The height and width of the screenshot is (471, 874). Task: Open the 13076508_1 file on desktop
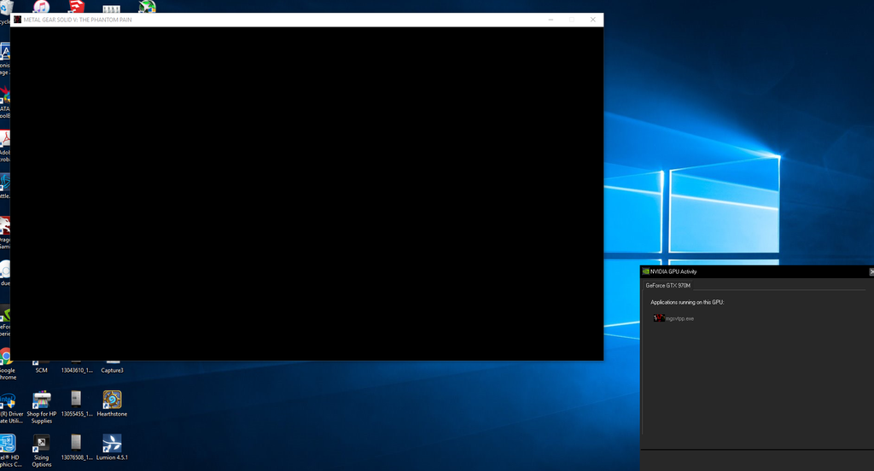coord(77,443)
